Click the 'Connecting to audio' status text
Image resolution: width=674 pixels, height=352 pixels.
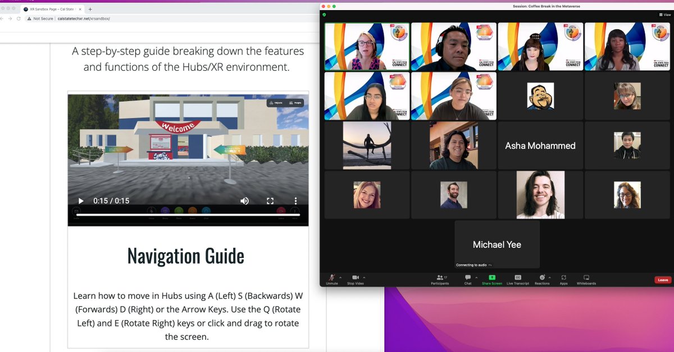coord(472,265)
